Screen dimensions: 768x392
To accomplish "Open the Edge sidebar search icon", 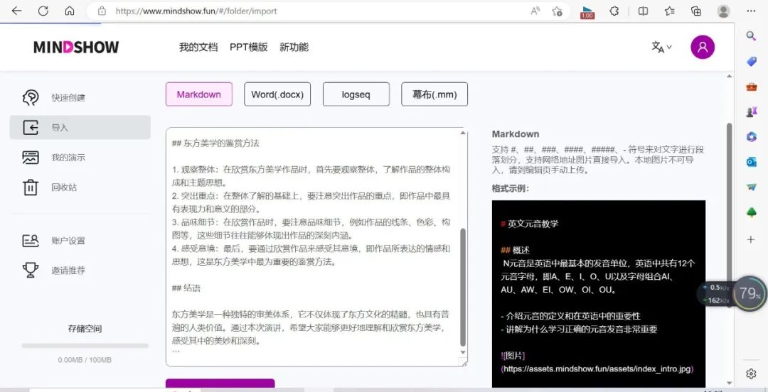I will pos(751,36).
